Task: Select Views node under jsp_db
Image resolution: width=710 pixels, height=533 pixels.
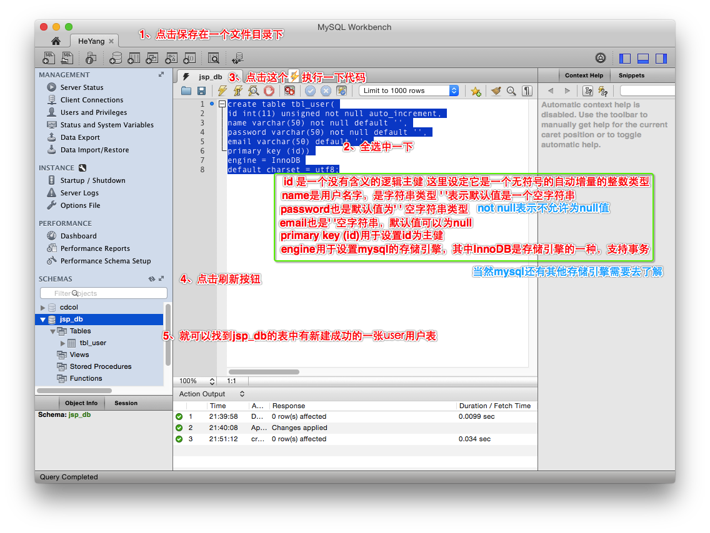Action: pos(79,355)
